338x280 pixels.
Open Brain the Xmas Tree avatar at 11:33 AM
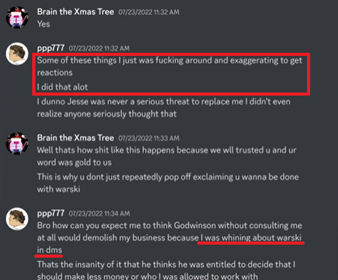pos(17,143)
